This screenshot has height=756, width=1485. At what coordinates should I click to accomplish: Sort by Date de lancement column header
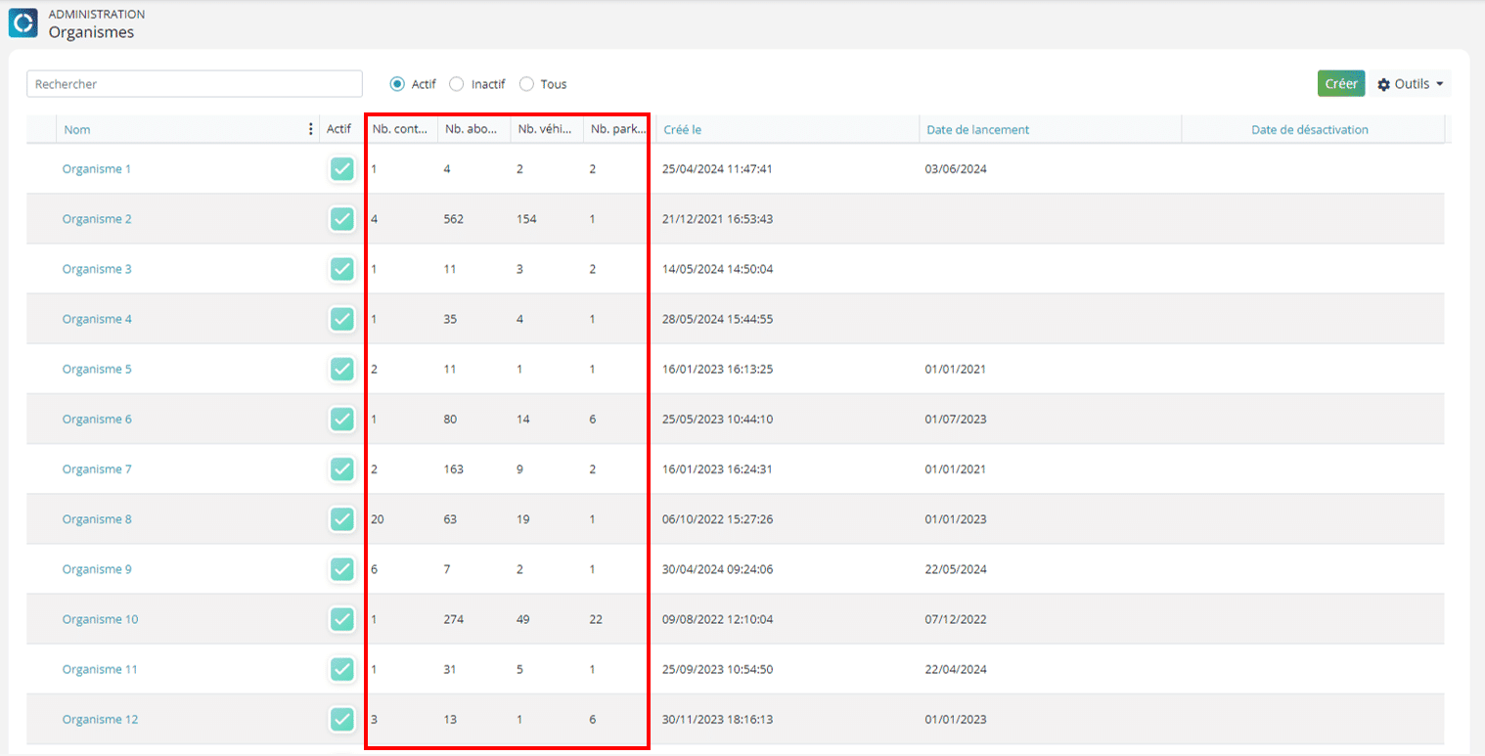point(977,129)
